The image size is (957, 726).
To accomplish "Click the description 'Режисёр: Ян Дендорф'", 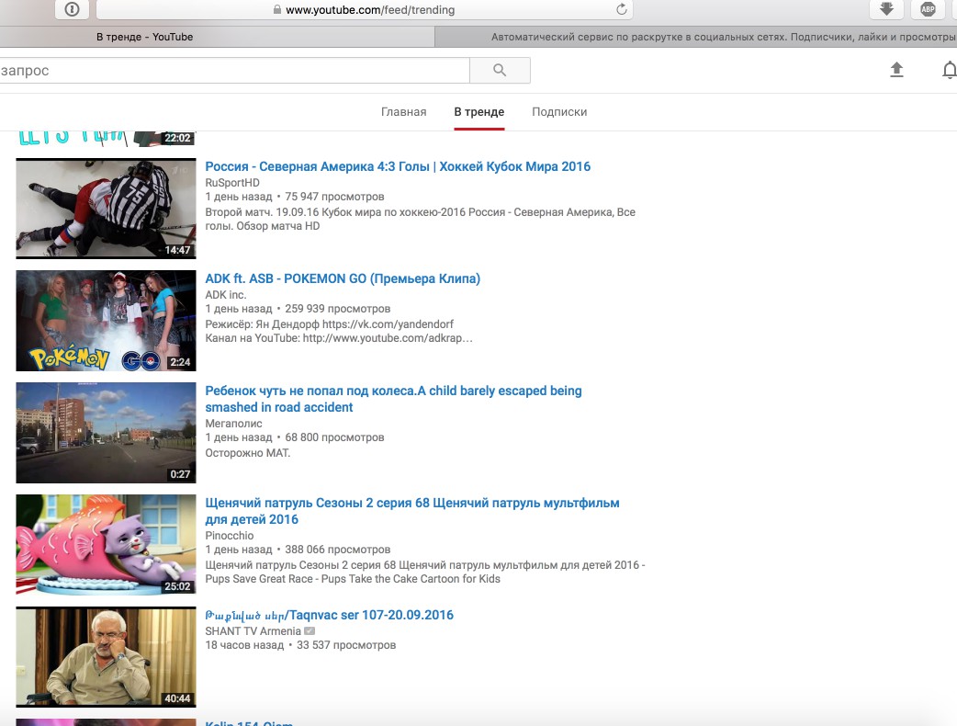I will point(329,324).
